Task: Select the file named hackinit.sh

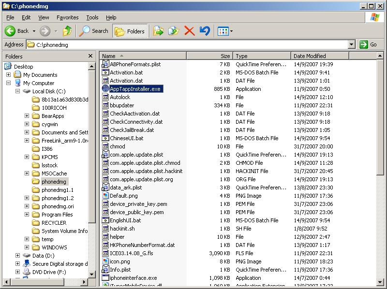Action: point(122,229)
